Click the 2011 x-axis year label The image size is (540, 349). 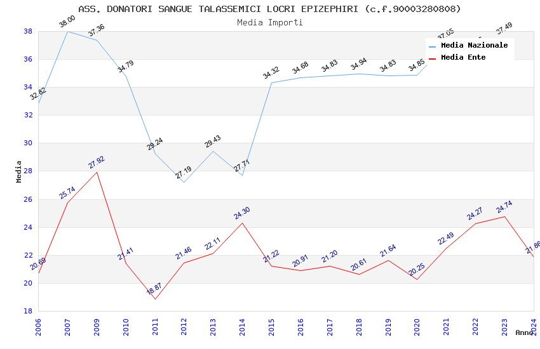[x=155, y=327]
